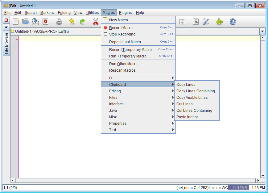Image resolution: width=268 pixels, height=193 pixels.
Task: Expand the Interface macros submenu
Action: coord(138,104)
